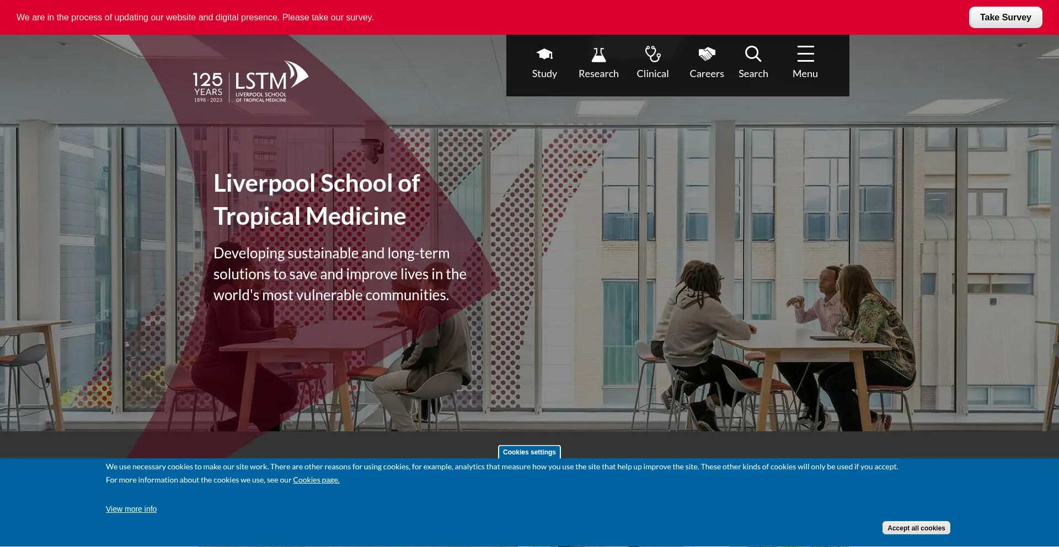Click the Research flask icon
The image size is (1059, 547).
point(598,54)
